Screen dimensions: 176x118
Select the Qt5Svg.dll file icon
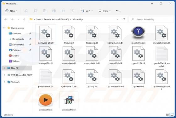click(92, 77)
